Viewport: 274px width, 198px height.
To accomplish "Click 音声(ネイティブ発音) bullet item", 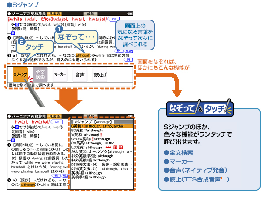I will click(196, 170).
